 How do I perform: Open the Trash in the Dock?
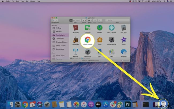(x=164, y=104)
